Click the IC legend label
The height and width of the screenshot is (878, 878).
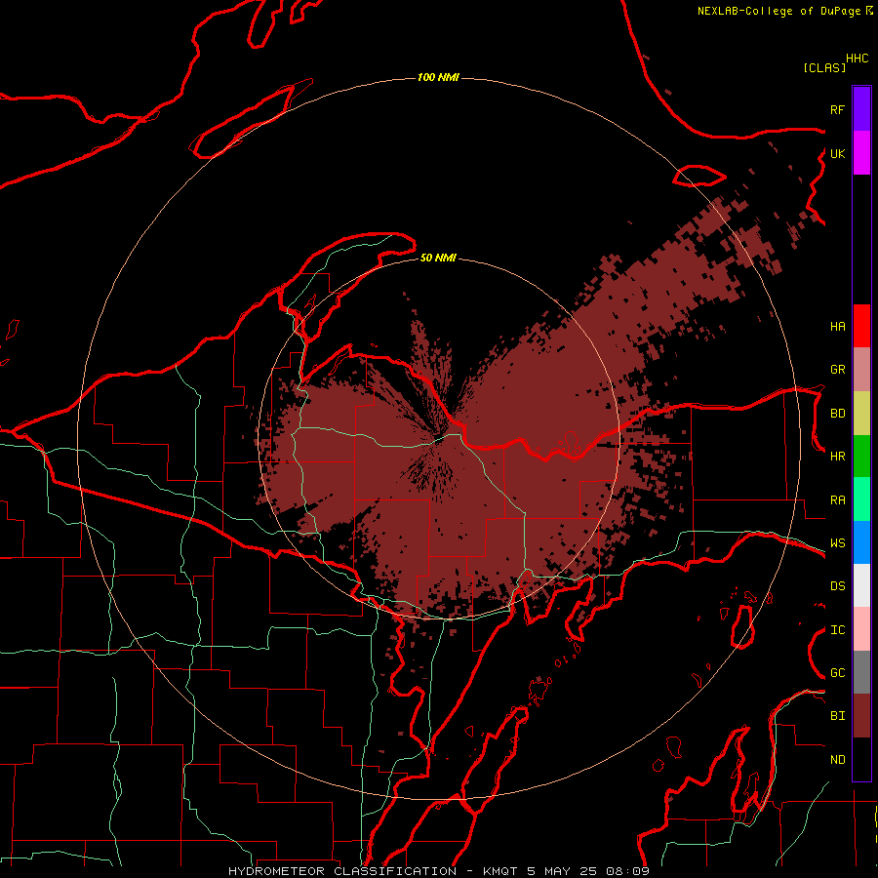[838, 630]
